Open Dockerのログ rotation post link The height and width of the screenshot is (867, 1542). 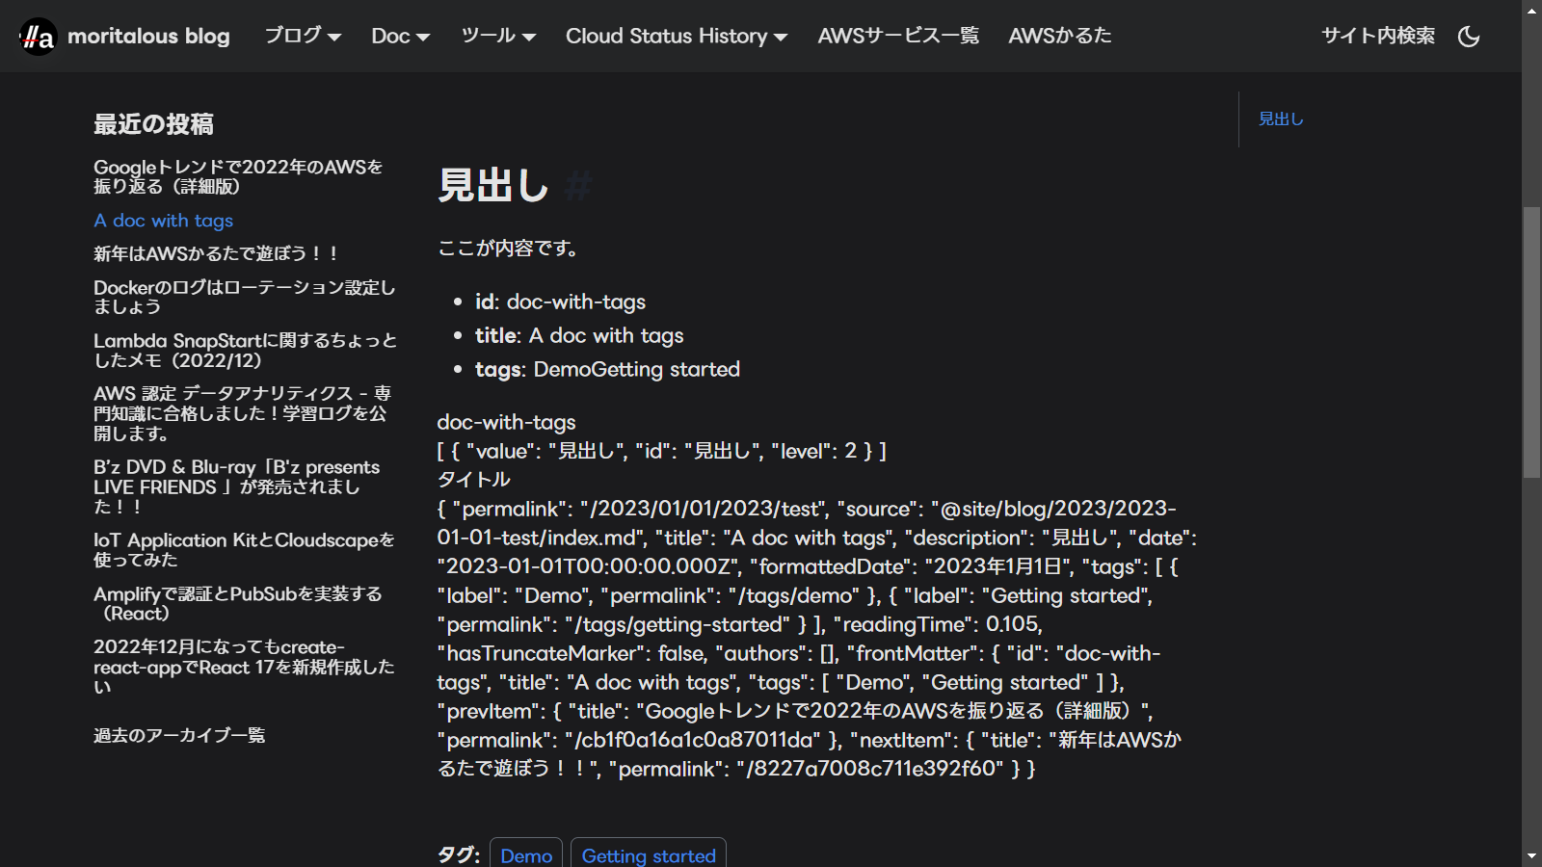244,297
